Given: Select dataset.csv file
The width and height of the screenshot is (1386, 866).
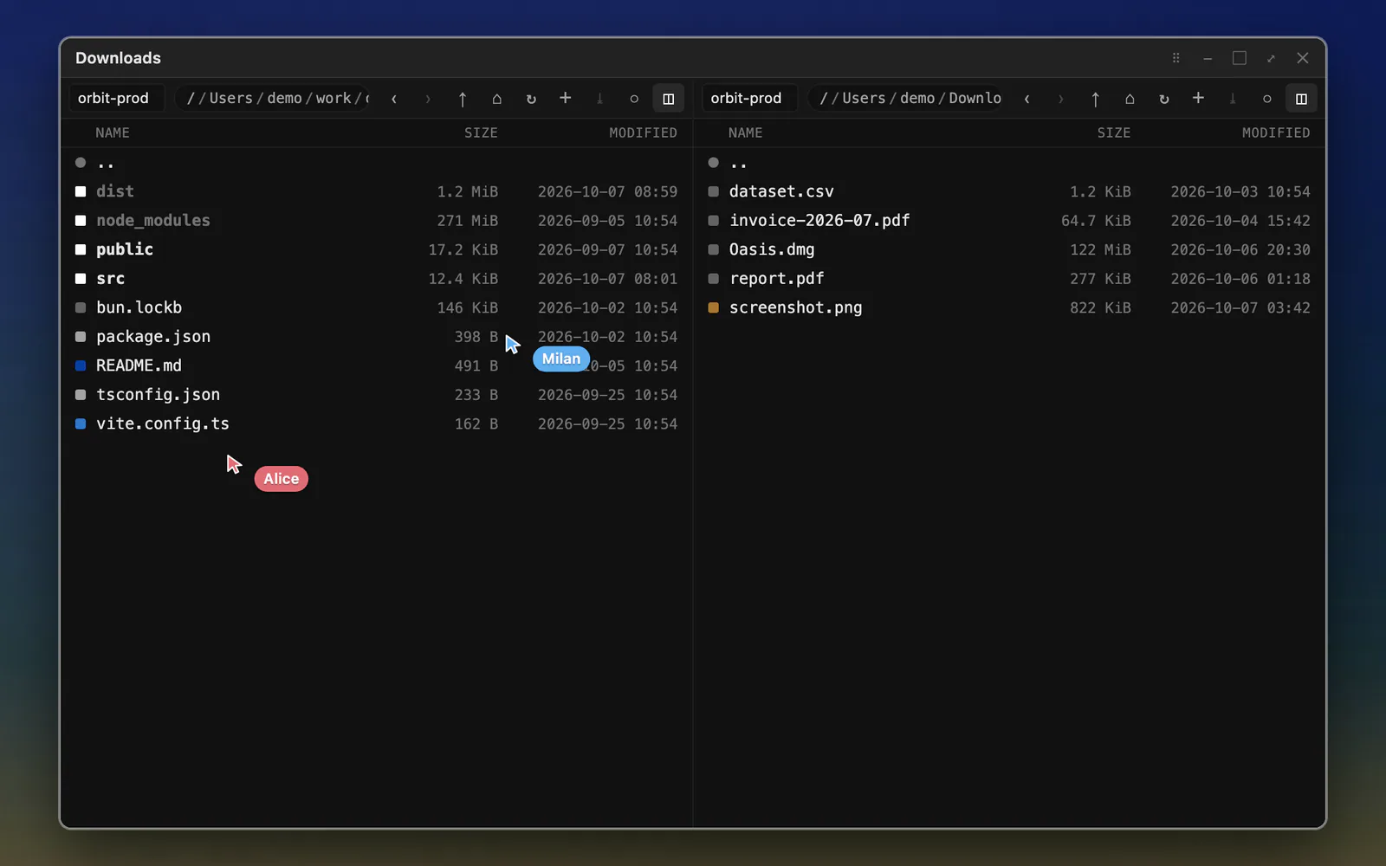Looking at the screenshot, I should [x=1010, y=191].
